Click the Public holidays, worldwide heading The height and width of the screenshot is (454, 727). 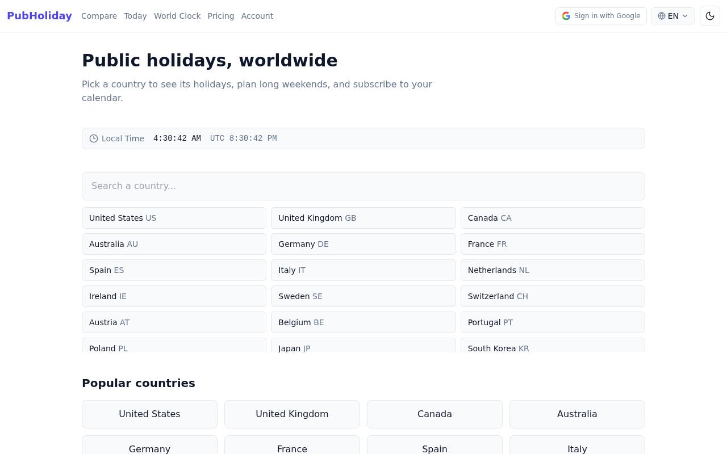(210, 61)
